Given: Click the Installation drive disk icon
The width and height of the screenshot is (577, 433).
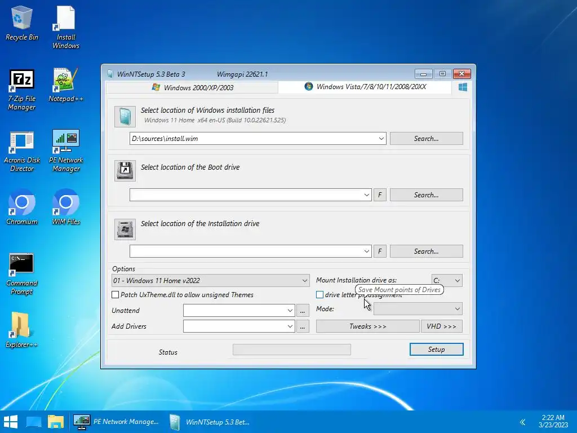Looking at the screenshot, I should pos(125,229).
